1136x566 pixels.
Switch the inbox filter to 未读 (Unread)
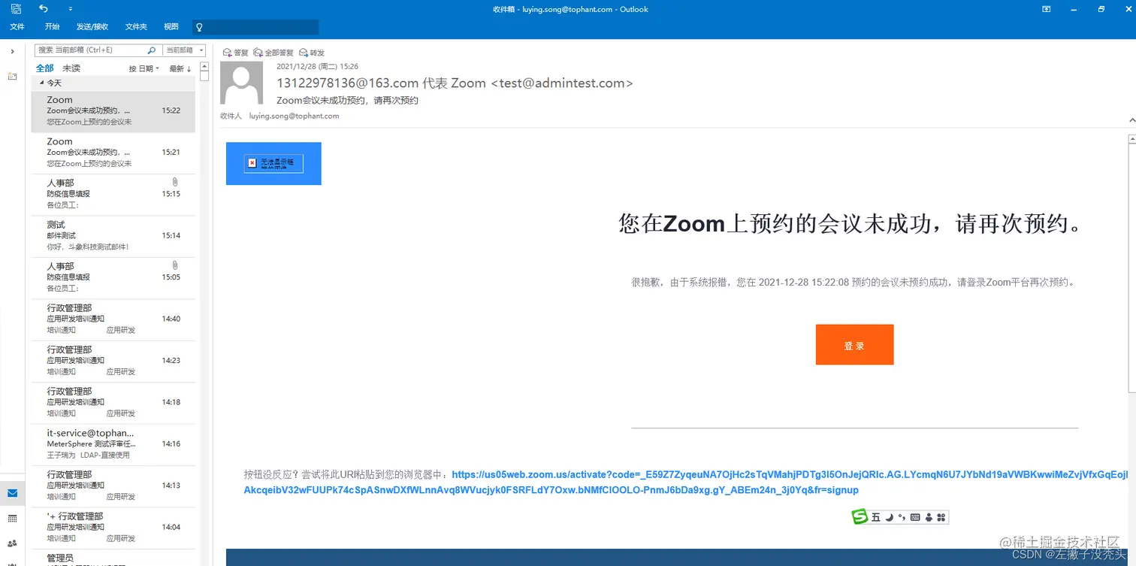click(x=71, y=68)
